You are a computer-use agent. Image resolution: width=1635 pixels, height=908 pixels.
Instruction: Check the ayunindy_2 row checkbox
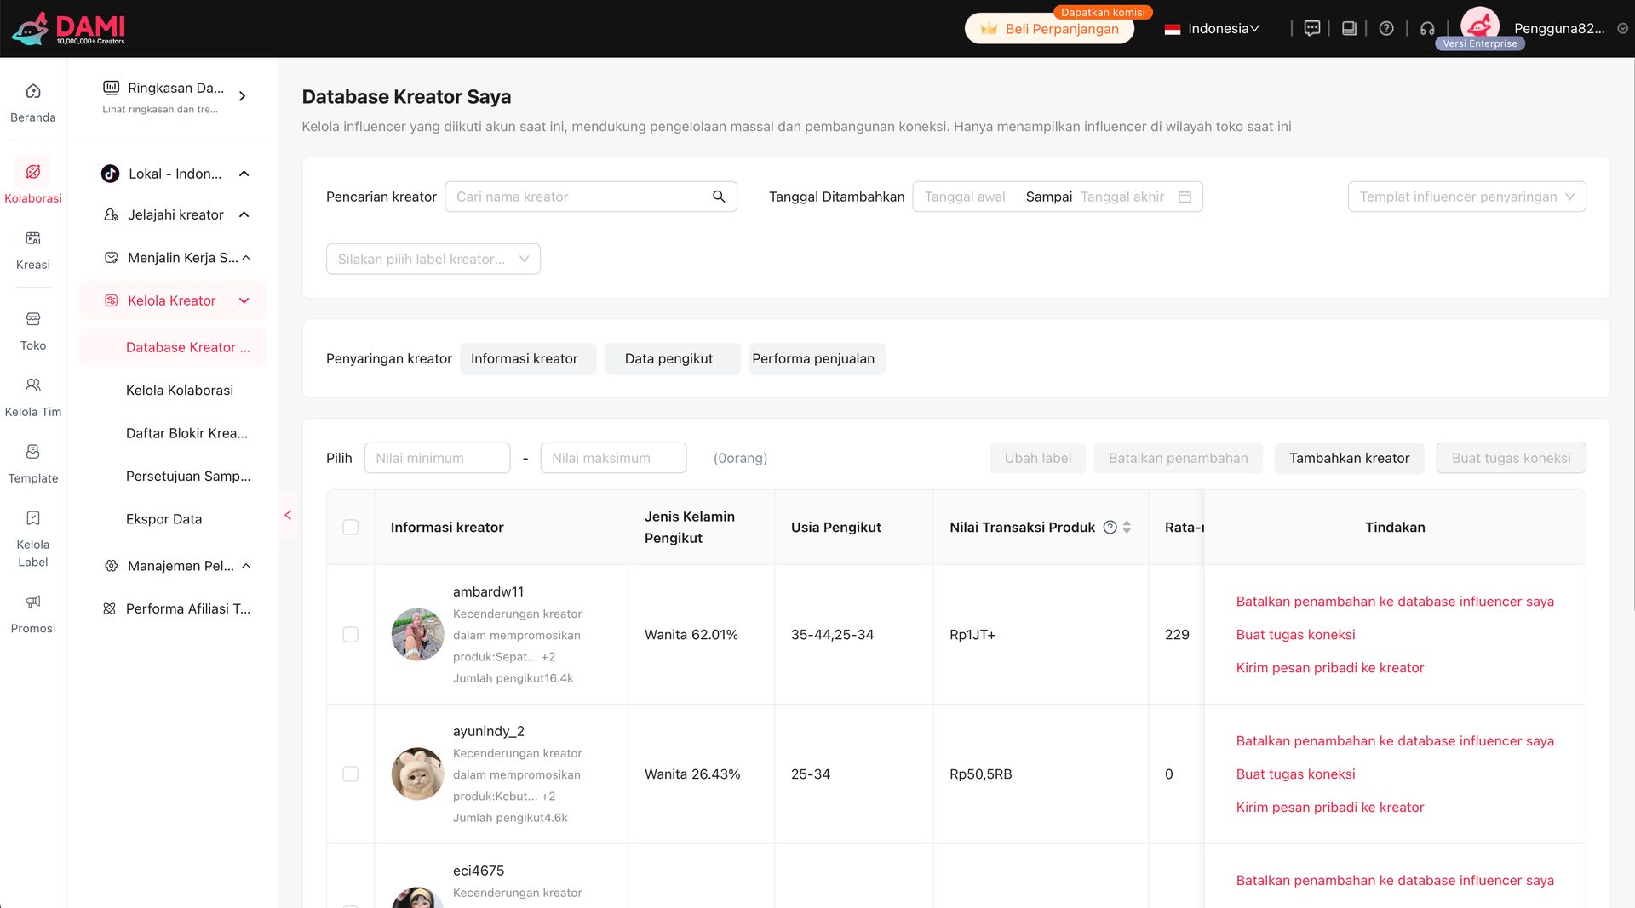click(x=350, y=774)
